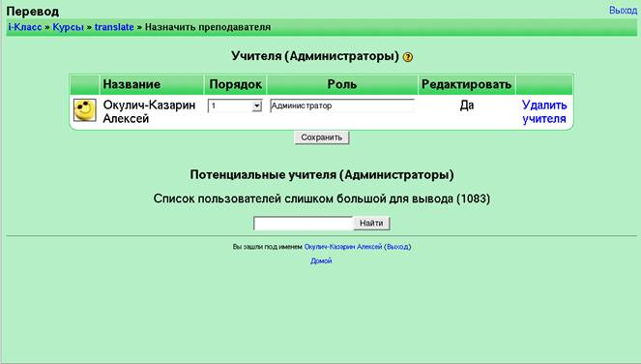
Task: Click the Домой link in footer
Action: coord(321,260)
